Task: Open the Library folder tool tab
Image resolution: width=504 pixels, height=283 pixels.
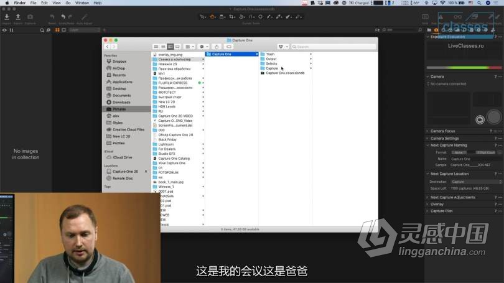Action: click(429, 30)
